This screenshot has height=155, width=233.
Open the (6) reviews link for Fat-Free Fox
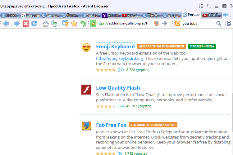point(120,153)
